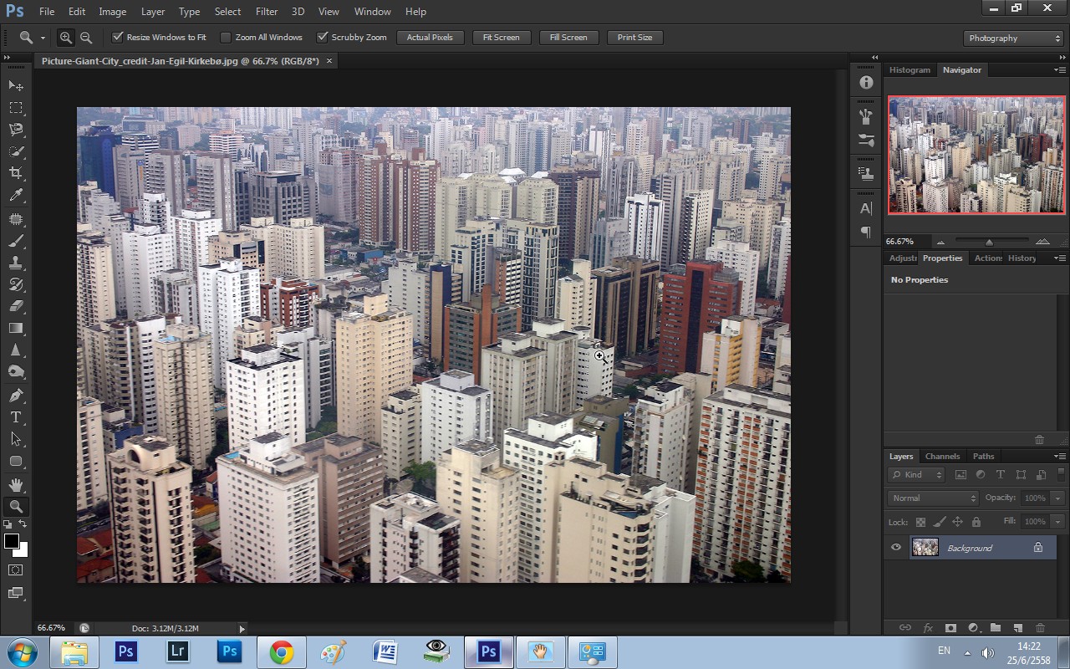1070x669 pixels.
Task: Select the Lasso tool
Action: [16, 130]
